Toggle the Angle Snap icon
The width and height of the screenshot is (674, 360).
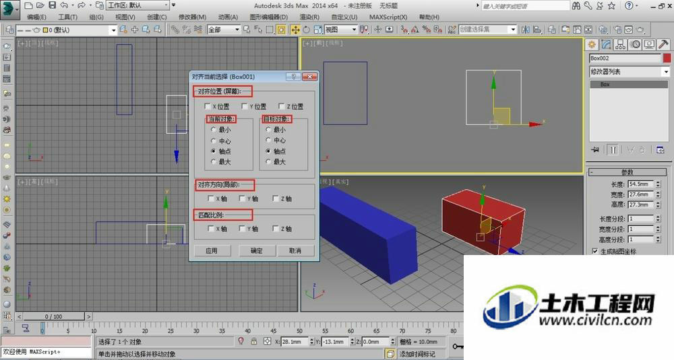[415, 30]
